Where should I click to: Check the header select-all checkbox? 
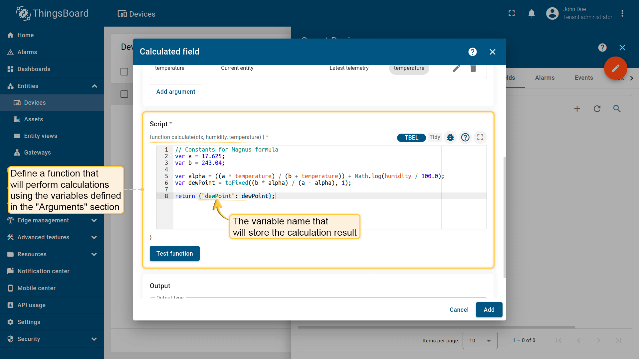[124, 72]
